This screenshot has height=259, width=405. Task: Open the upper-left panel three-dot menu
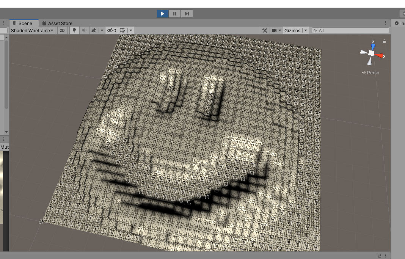tap(4, 23)
